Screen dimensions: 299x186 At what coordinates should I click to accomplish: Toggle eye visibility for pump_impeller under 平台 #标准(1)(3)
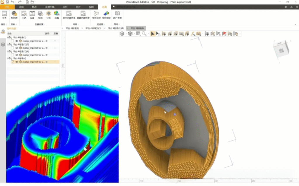(17, 48)
